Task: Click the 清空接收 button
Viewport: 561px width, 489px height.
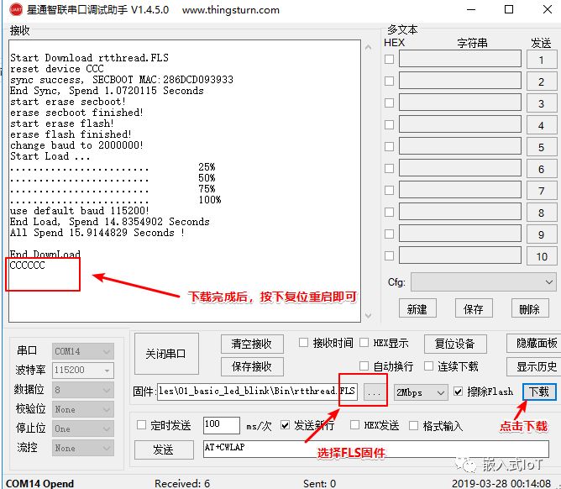Action: (251, 344)
